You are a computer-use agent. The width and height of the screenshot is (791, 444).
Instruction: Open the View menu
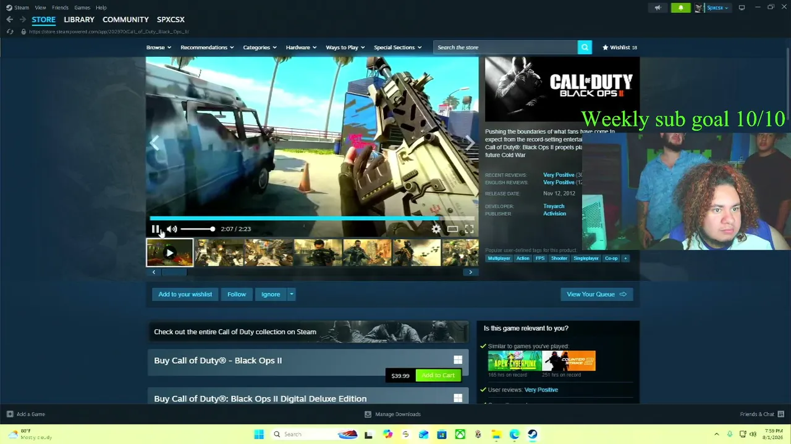40,7
